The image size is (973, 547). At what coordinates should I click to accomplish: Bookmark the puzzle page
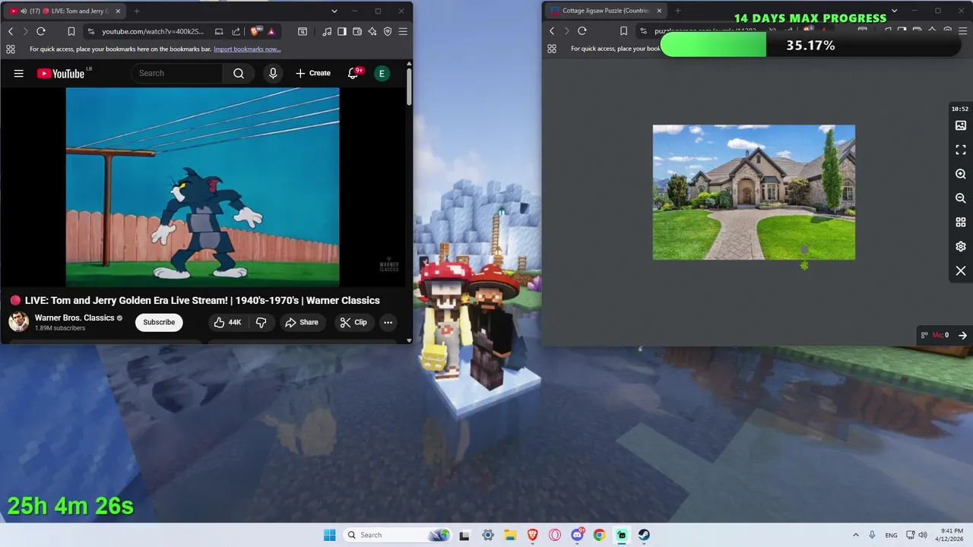pos(623,31)
